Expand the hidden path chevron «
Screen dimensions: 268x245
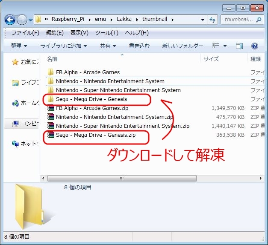[46, 19]
